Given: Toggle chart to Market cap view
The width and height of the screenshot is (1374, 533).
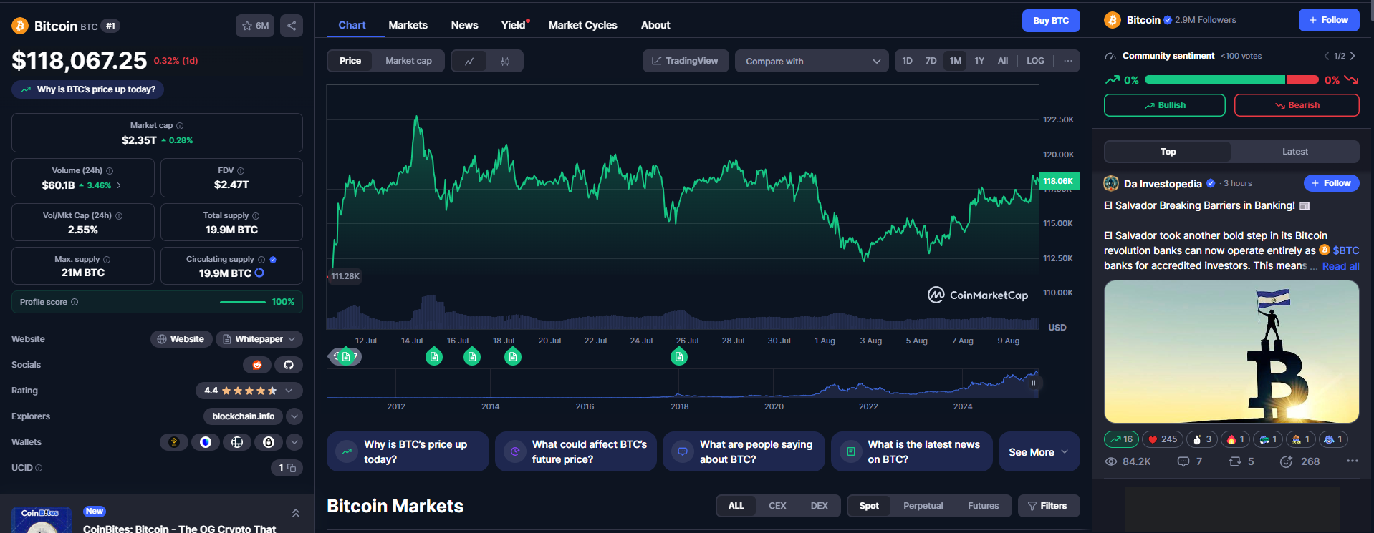Looking at the screenshot, I should coord(408,61).
